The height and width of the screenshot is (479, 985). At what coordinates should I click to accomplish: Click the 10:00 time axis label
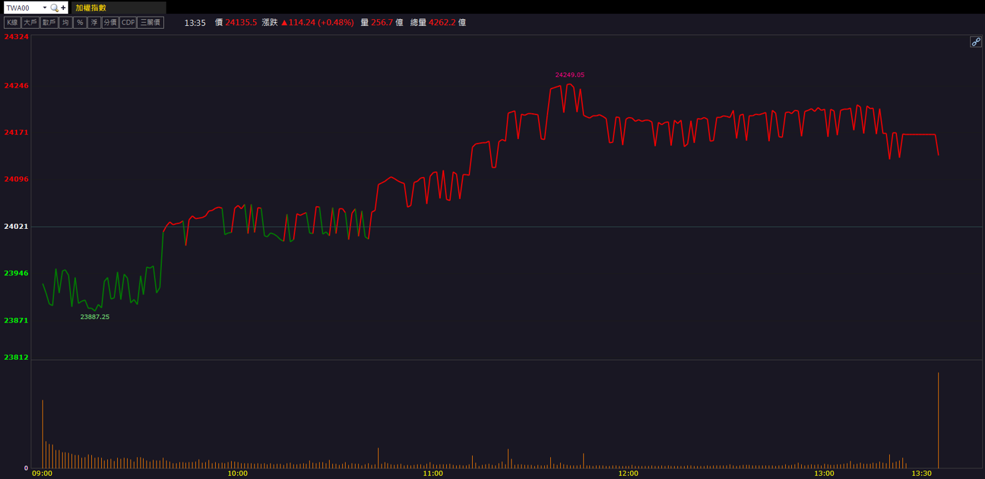[x=237, y=474]
